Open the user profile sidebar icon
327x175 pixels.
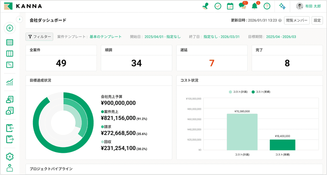10,168
